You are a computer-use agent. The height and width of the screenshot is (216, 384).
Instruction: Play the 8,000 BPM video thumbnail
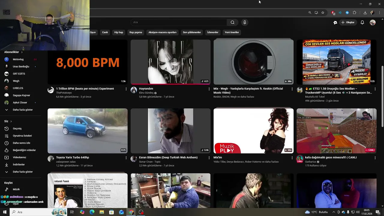88,62
